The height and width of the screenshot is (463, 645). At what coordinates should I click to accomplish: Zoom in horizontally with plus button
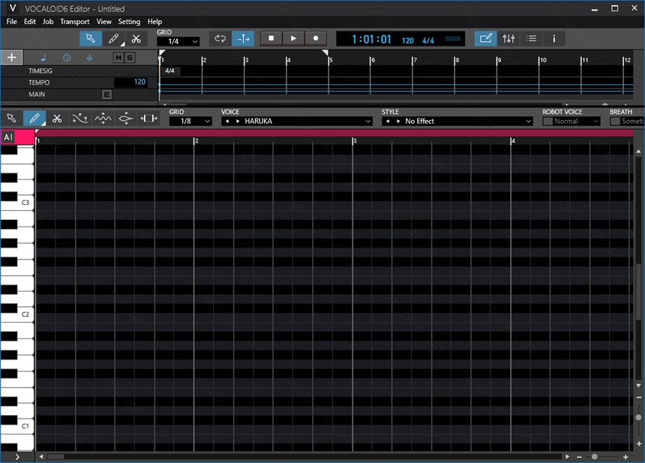coord(625,457)
